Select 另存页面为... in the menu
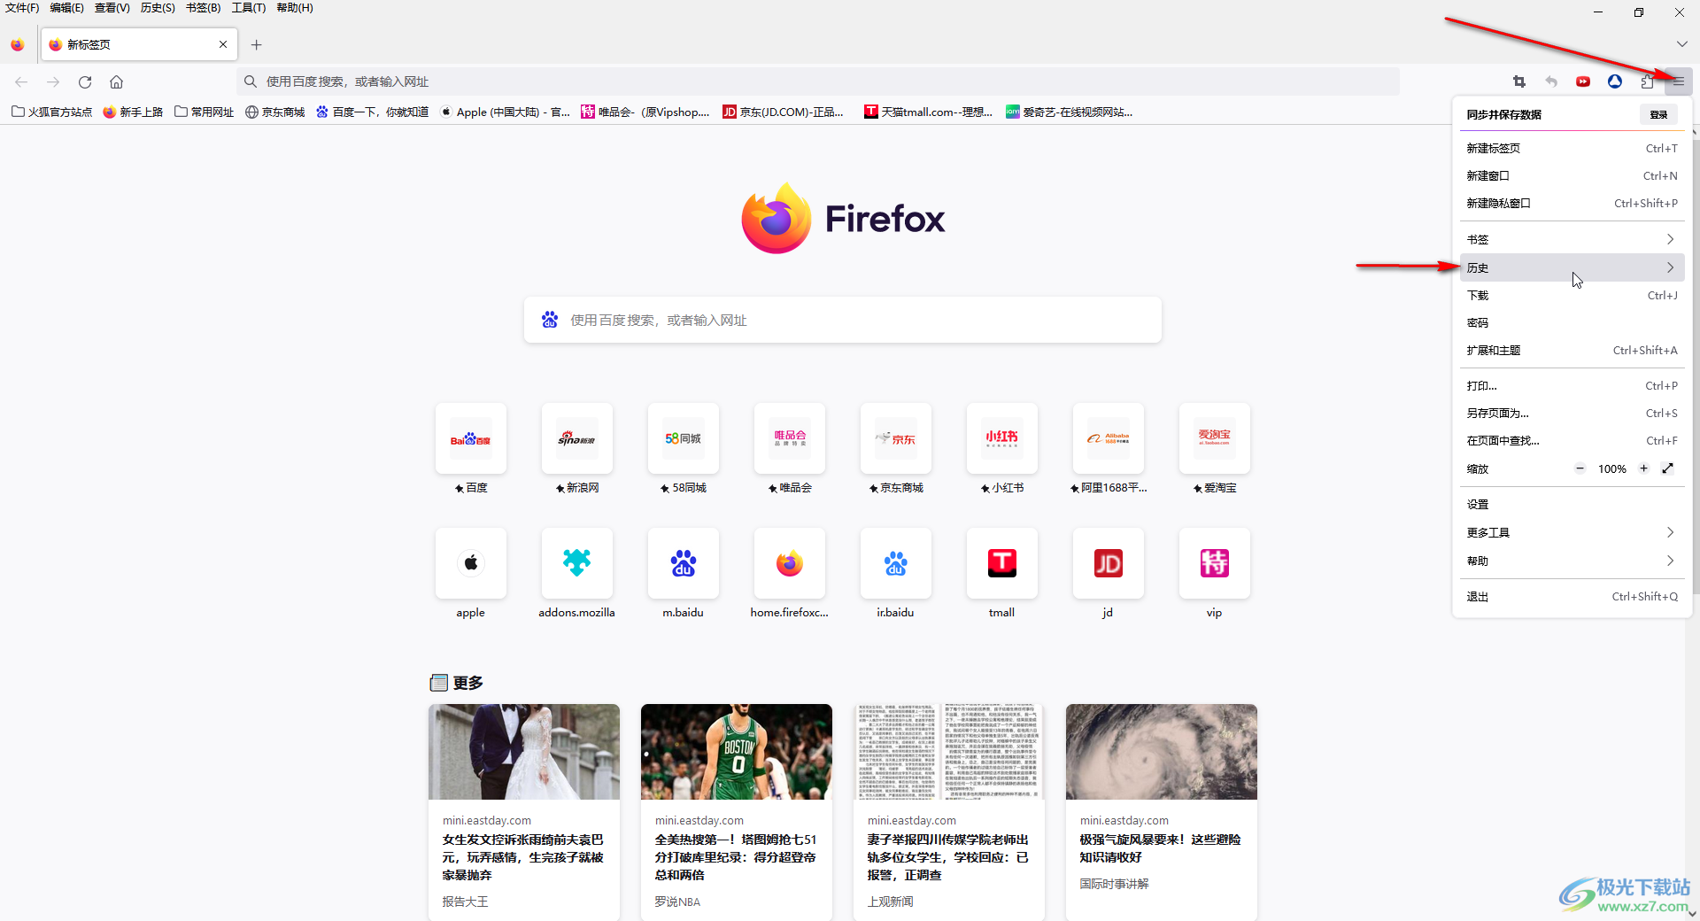The width and height of the screenshot is (1700, 921). click(x=1572, y=413)
